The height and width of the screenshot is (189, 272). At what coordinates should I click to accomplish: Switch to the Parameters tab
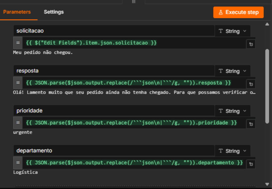pyautogui.click(x=17, y=12)
